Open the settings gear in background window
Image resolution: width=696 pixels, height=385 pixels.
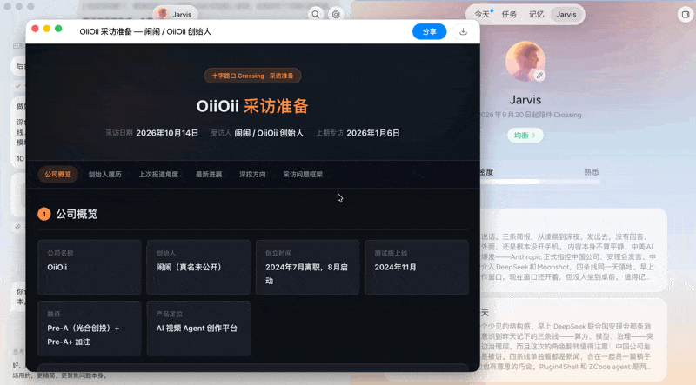pyautogui.click(x=336, y=14)
